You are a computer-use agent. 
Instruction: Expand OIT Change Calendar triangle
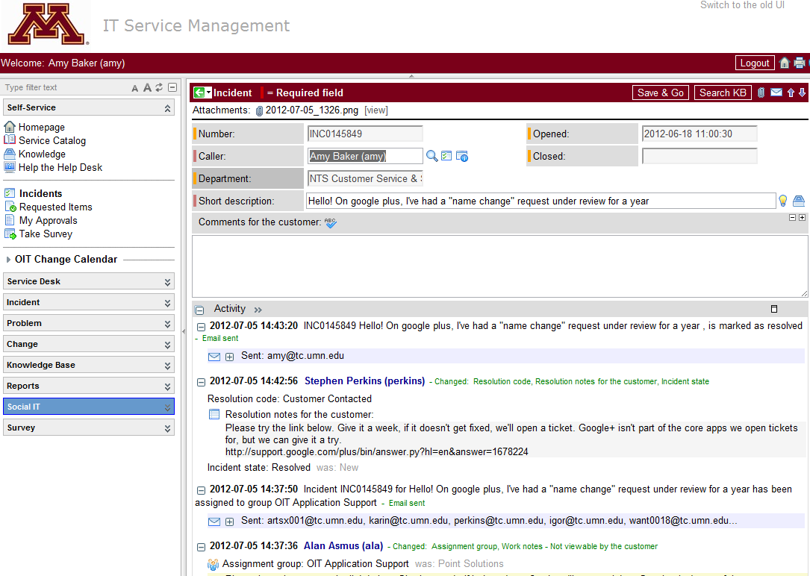[8, 260]
